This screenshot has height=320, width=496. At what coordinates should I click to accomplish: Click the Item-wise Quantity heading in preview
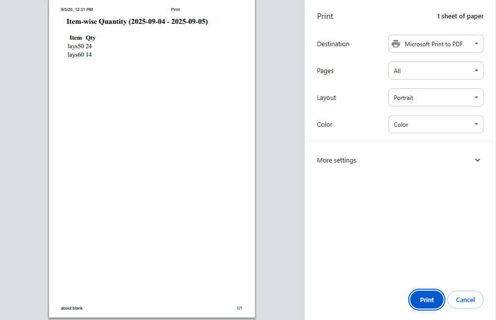[x=137, y=22]
